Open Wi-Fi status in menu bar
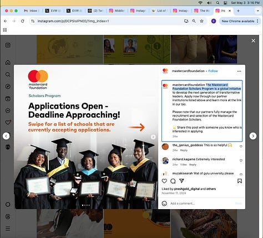 tap(200, 3)
